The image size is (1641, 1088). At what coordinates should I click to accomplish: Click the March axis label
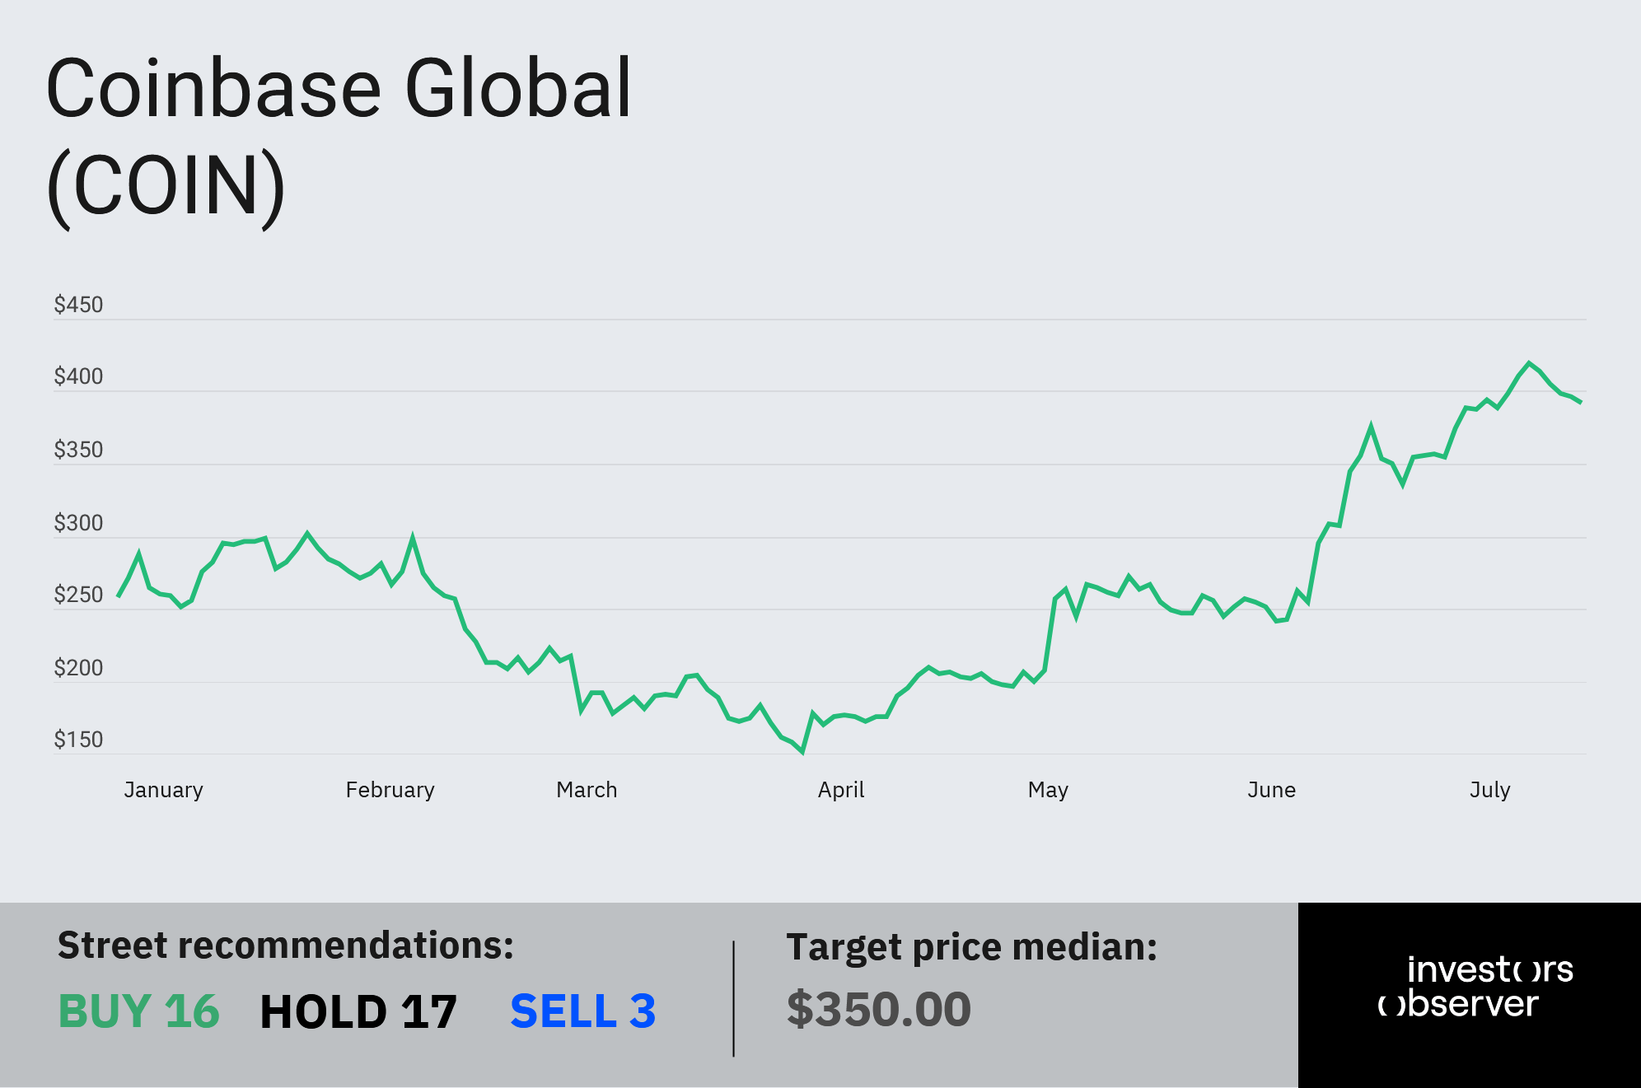(587, 790)
